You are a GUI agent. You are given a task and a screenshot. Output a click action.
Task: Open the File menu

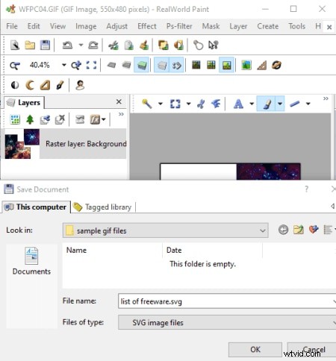(12, 26)
